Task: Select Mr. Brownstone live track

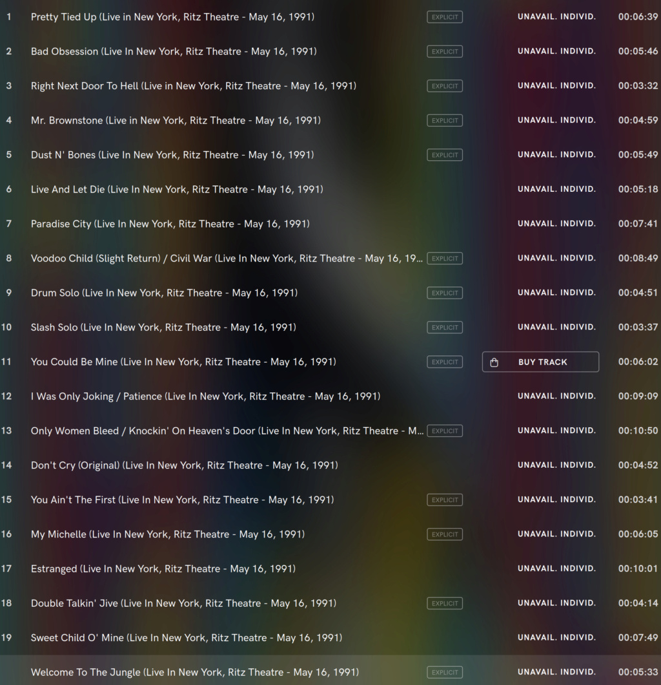Action: (x=176, y=121)
